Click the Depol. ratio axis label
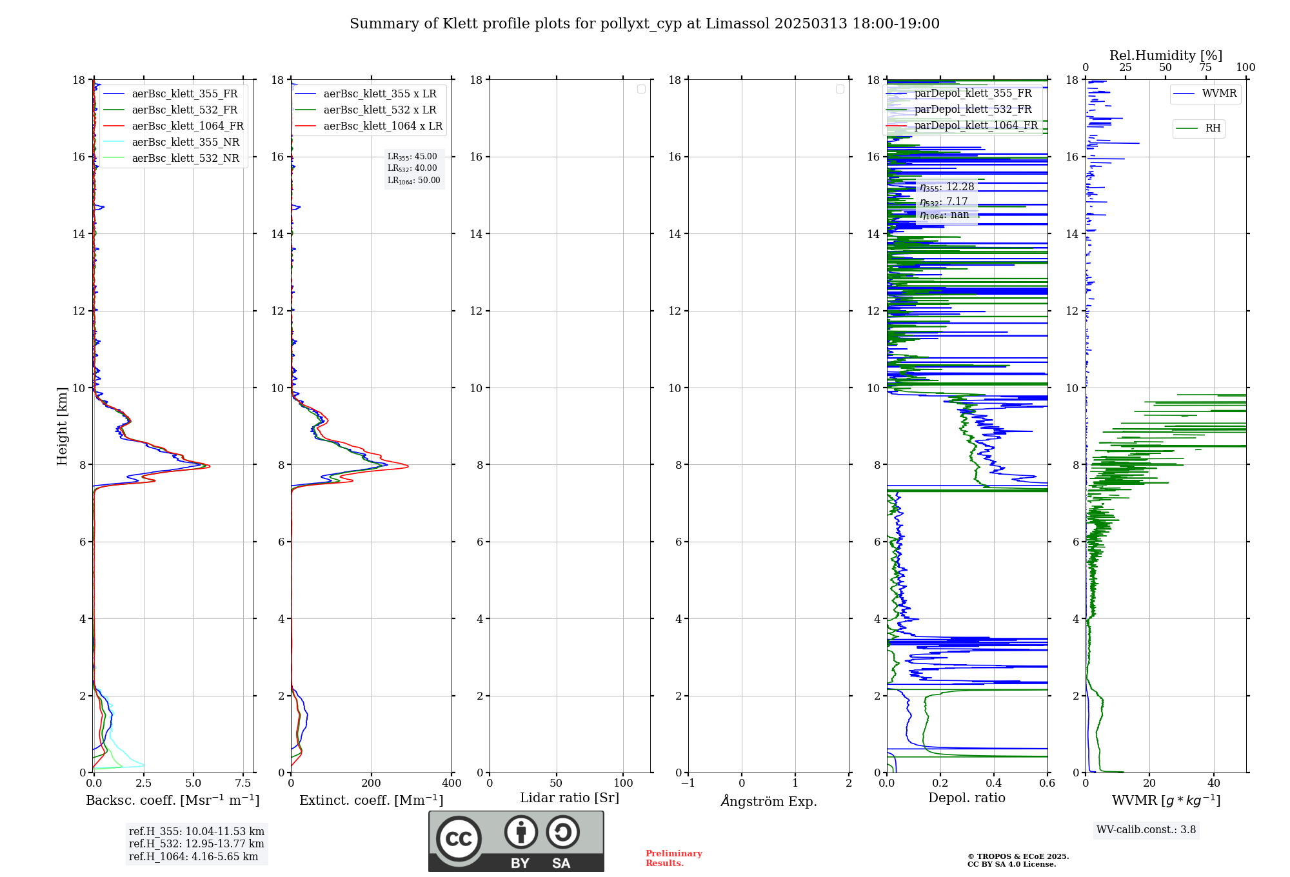Image resolution: width=1290 pixels, height=877 pixels. 967,798
